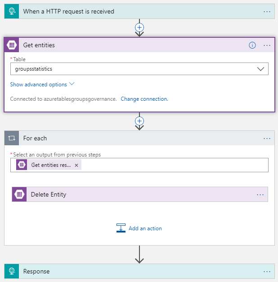
Task: Open the info icon on Get entities
Action: click(252, 45)
